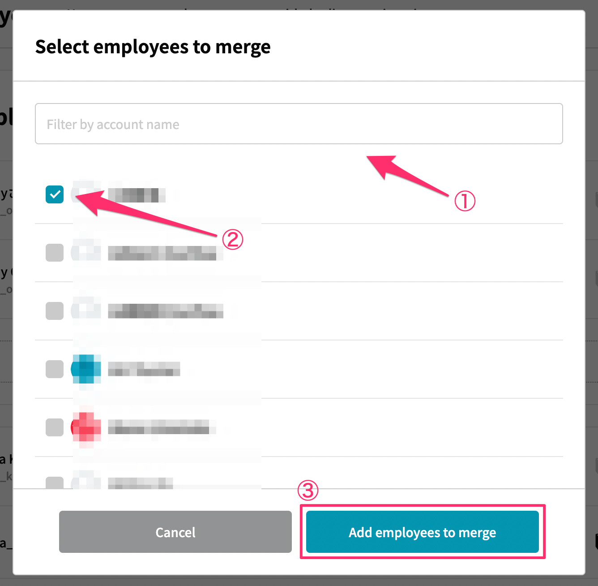Select the second employee's blurred name
Screen dimensions: 598x586
166,253
